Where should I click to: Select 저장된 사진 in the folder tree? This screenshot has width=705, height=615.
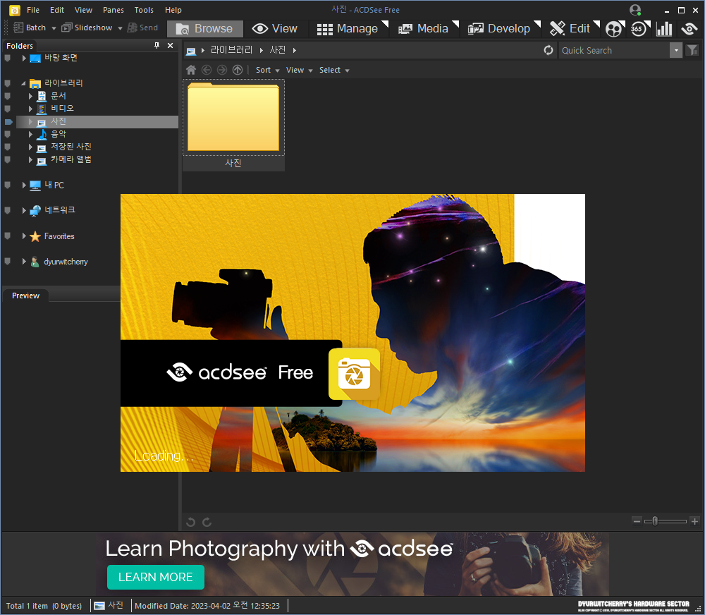point(70,147)
